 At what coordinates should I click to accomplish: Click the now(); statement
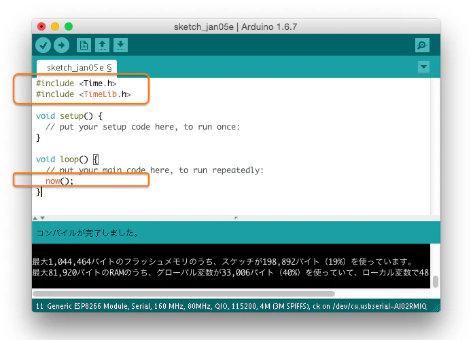59,181
